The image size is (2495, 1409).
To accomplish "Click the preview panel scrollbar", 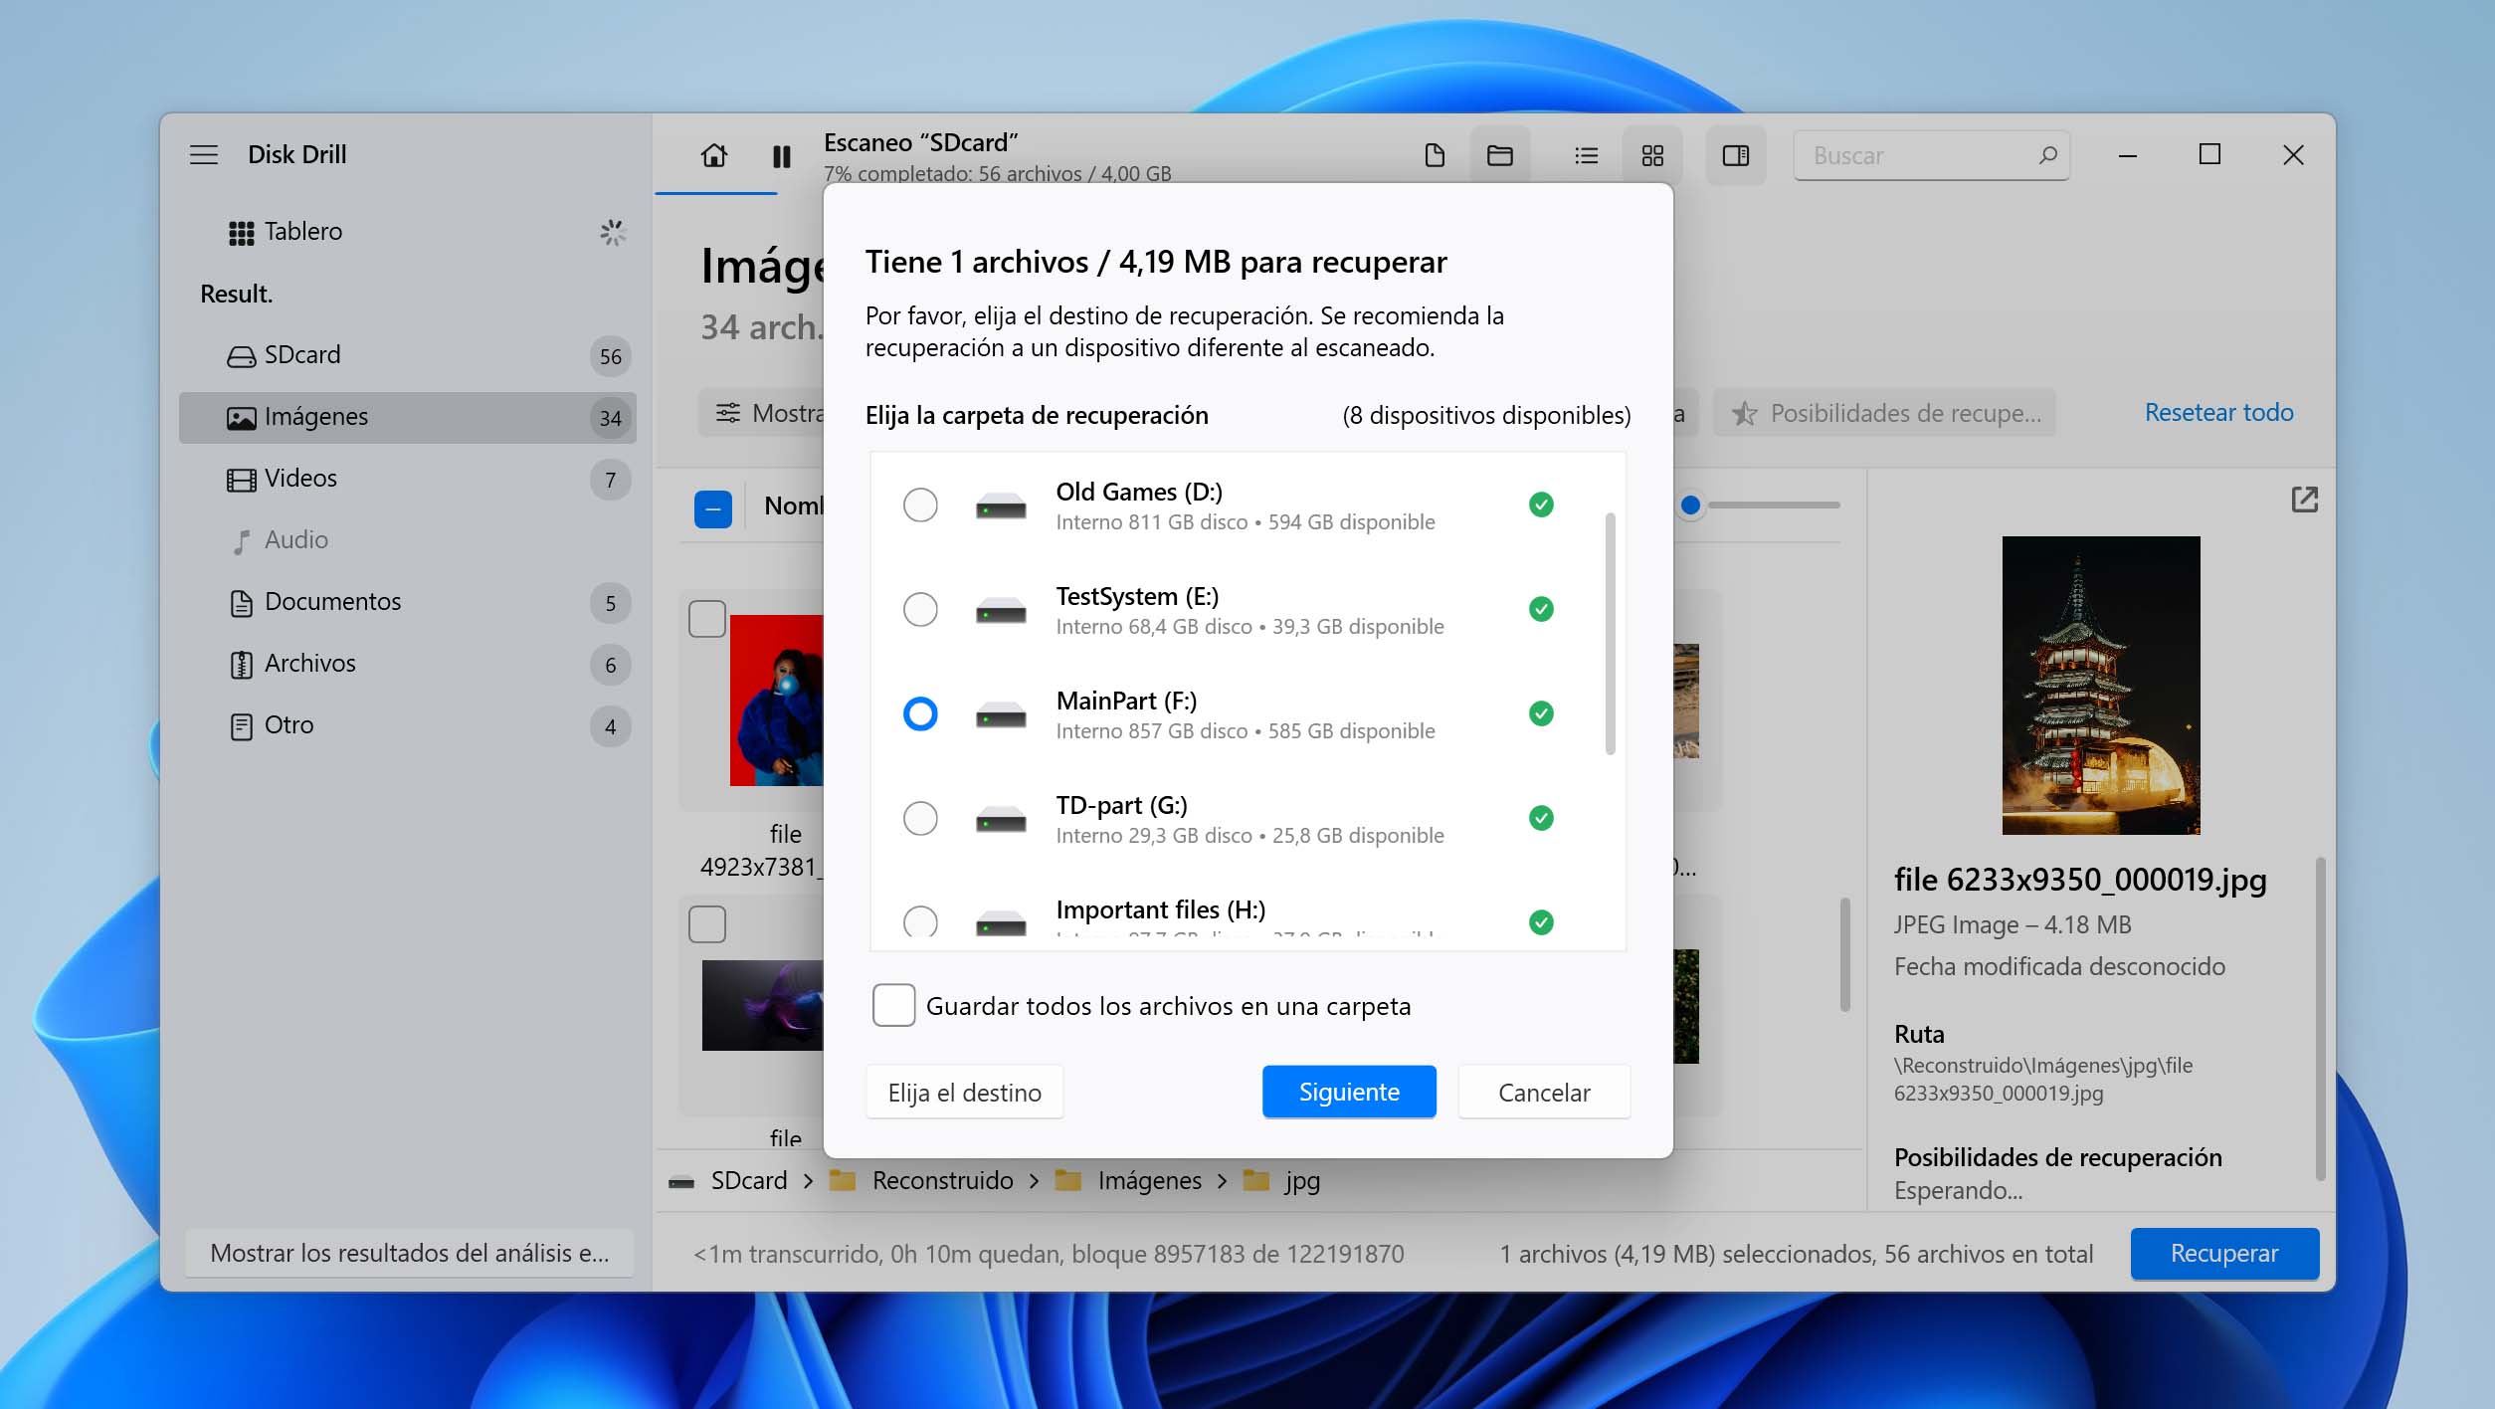I will (2320, 1018).
